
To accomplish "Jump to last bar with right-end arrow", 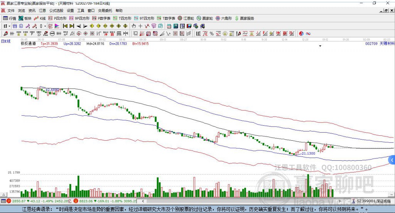I will [x=72, y=26].
